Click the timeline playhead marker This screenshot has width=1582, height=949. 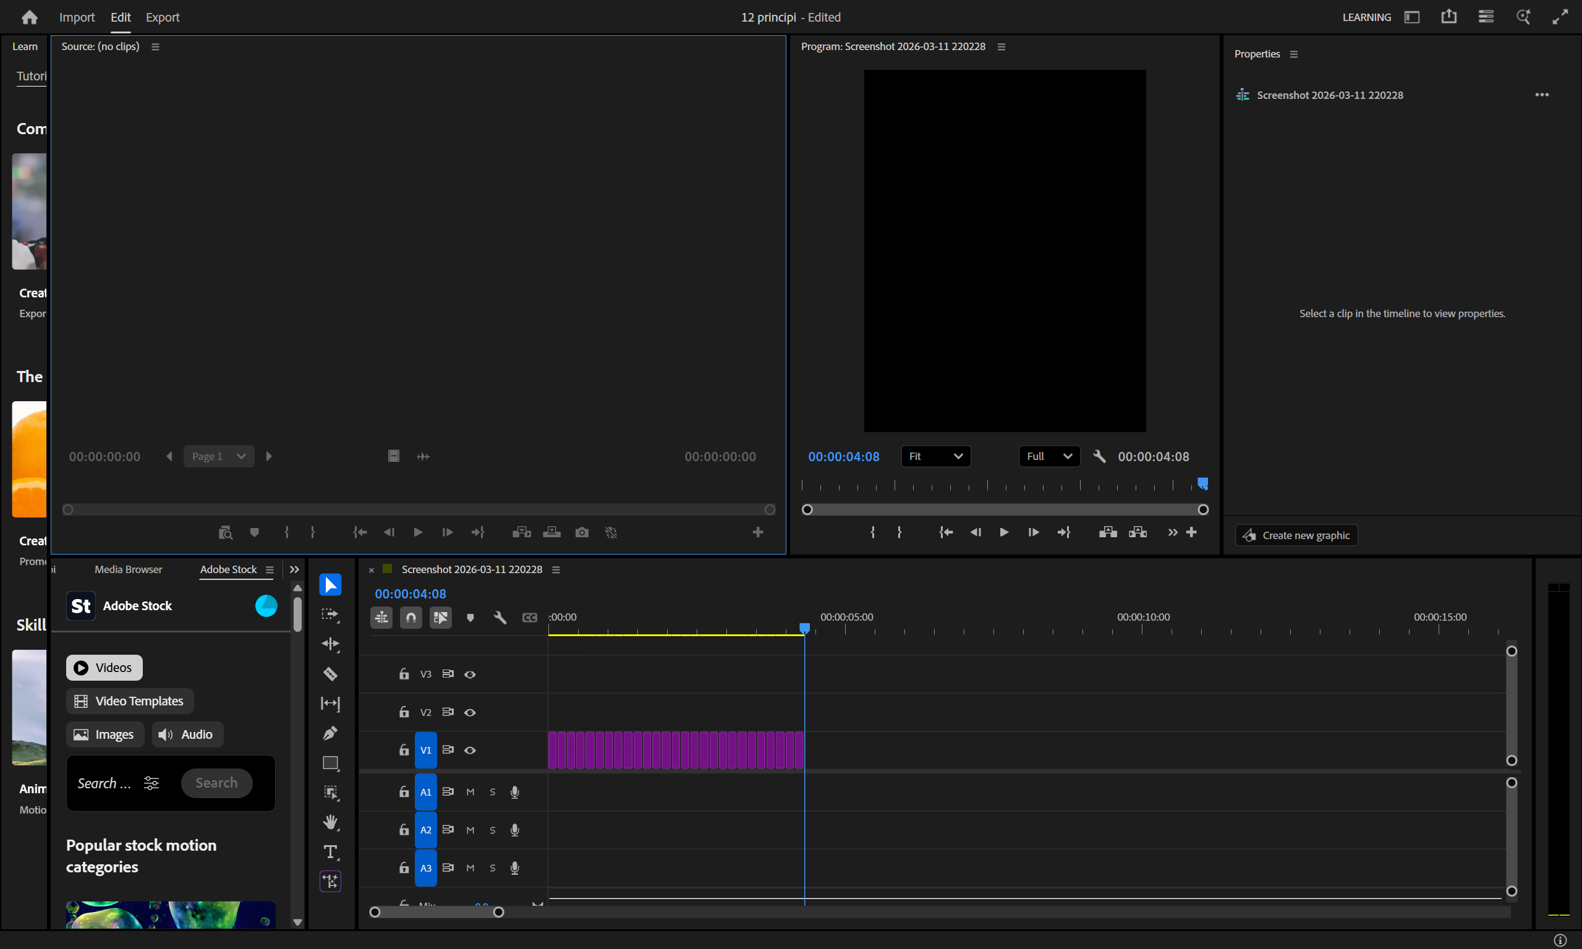click(x=804, y=628)
